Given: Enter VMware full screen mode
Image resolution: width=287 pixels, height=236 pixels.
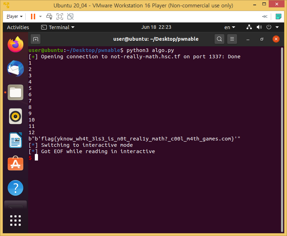Looking at the screenshot, I should [x=60, y=17].
